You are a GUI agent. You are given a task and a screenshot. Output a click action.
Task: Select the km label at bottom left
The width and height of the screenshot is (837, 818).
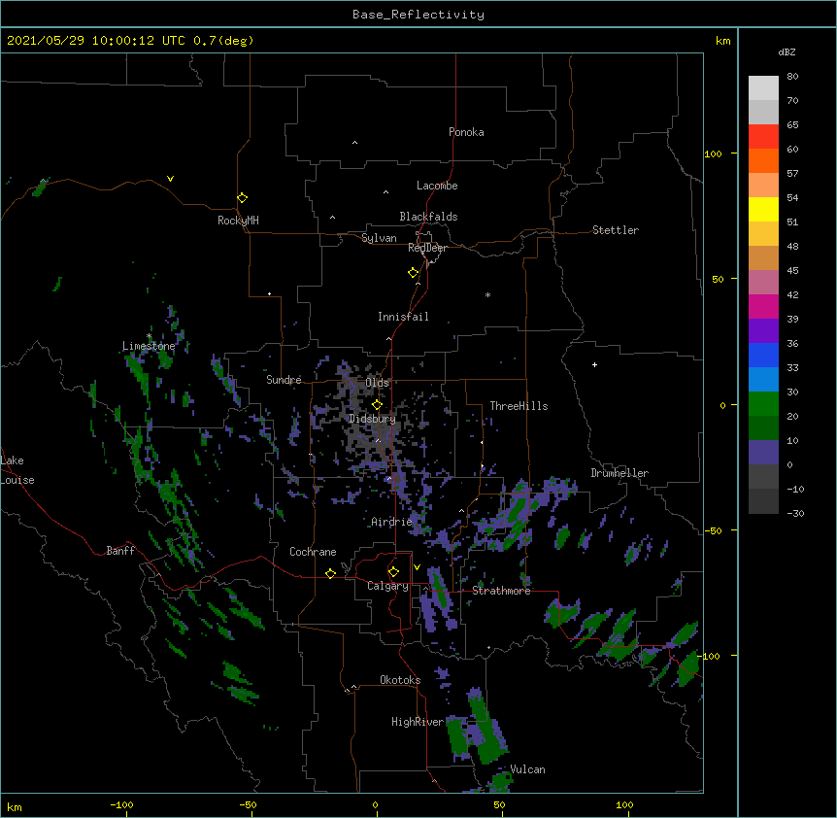[x=15, y=806]
